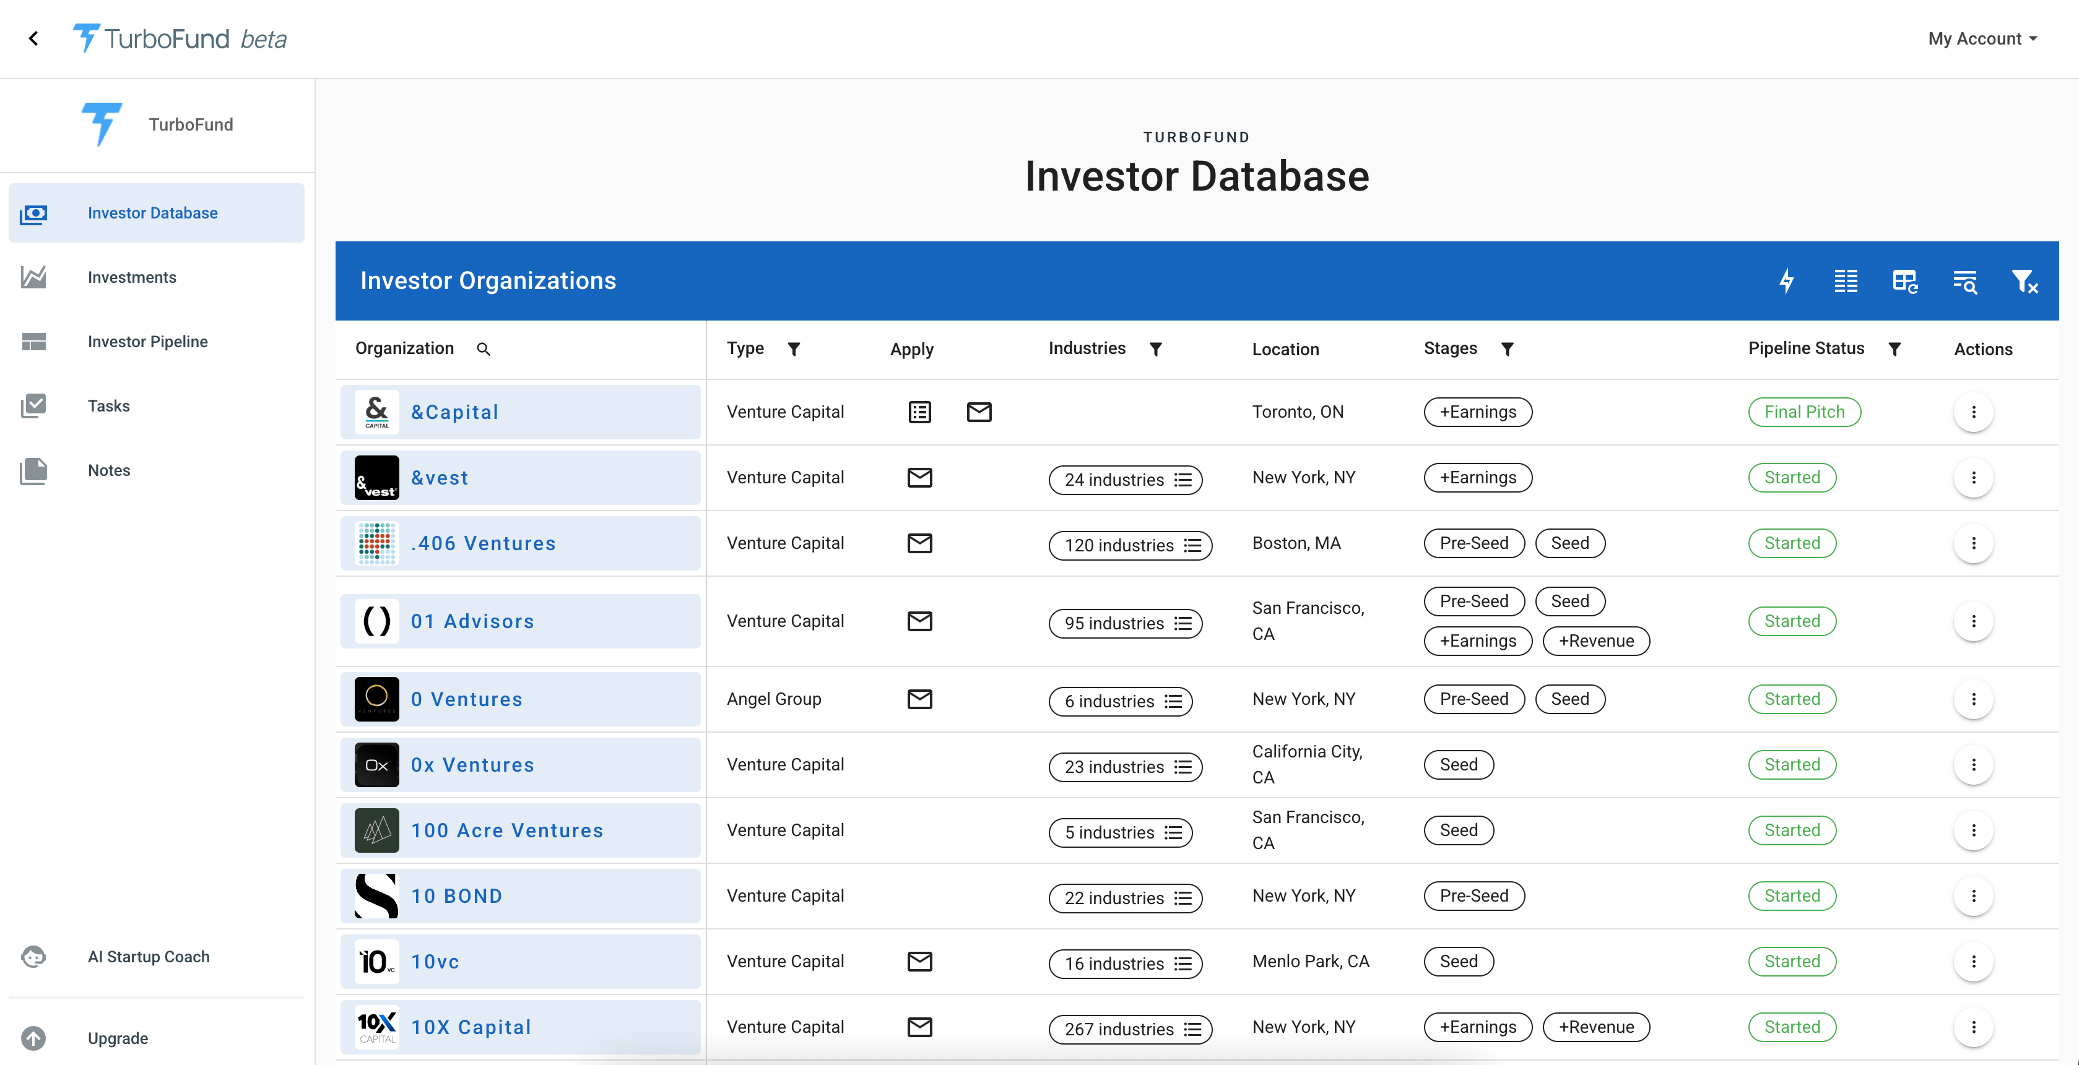Expand the 24 industries list
This screenshot has height=1065, width=2079.
pos(1125,479)
